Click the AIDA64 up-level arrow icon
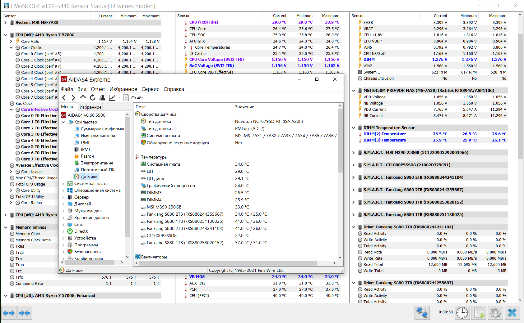Viewport: 524px width, 323px height. click(83, 97)
